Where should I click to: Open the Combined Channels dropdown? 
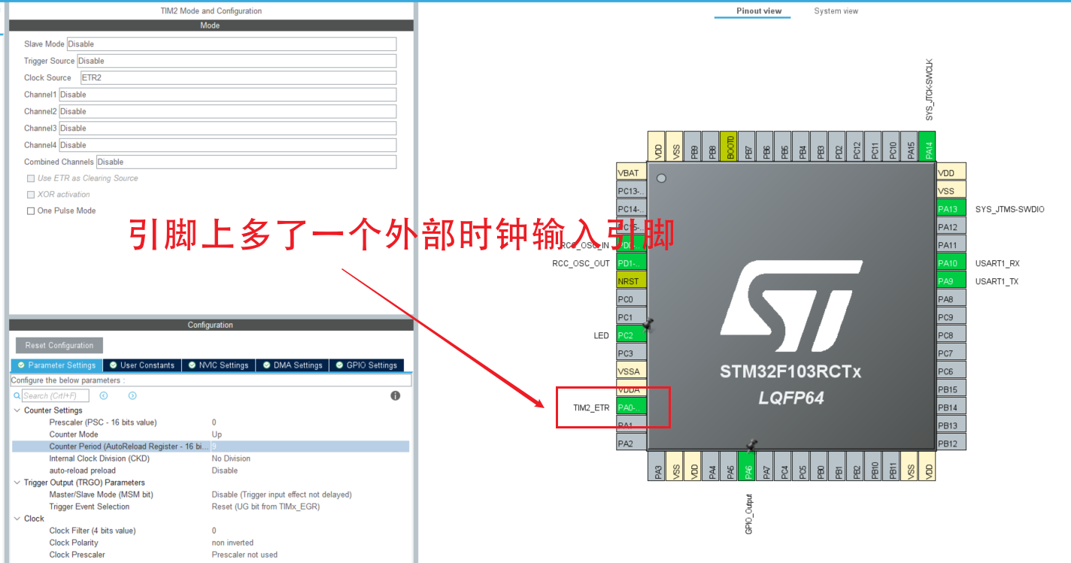[x=246, y=162]
